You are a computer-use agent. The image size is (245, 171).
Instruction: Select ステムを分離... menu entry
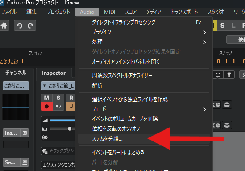pyautogui.click(x=144, y=139)
